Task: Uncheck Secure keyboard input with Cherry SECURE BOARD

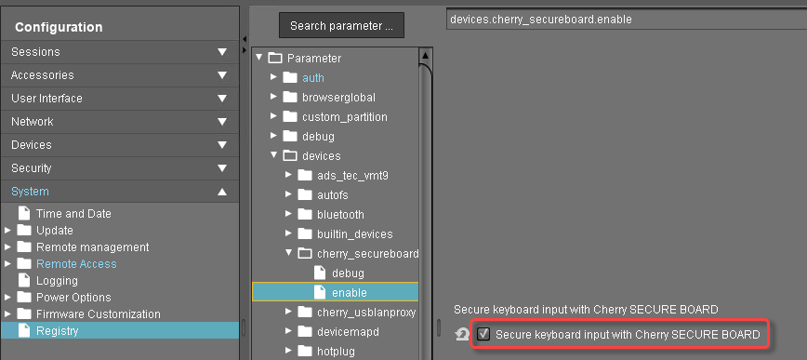Action: tap(483, 334)
